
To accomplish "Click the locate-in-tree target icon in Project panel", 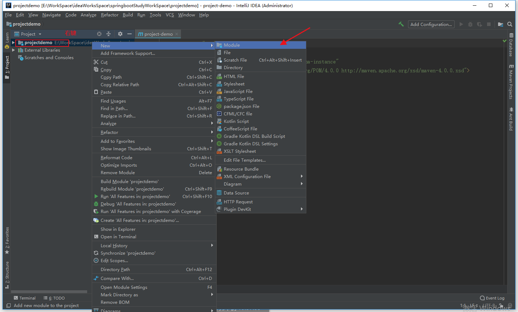I will coord(99,34).
